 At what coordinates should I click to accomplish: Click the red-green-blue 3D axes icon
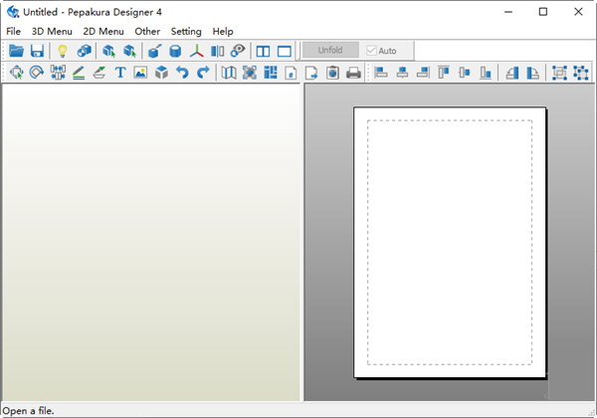point(197,51)
